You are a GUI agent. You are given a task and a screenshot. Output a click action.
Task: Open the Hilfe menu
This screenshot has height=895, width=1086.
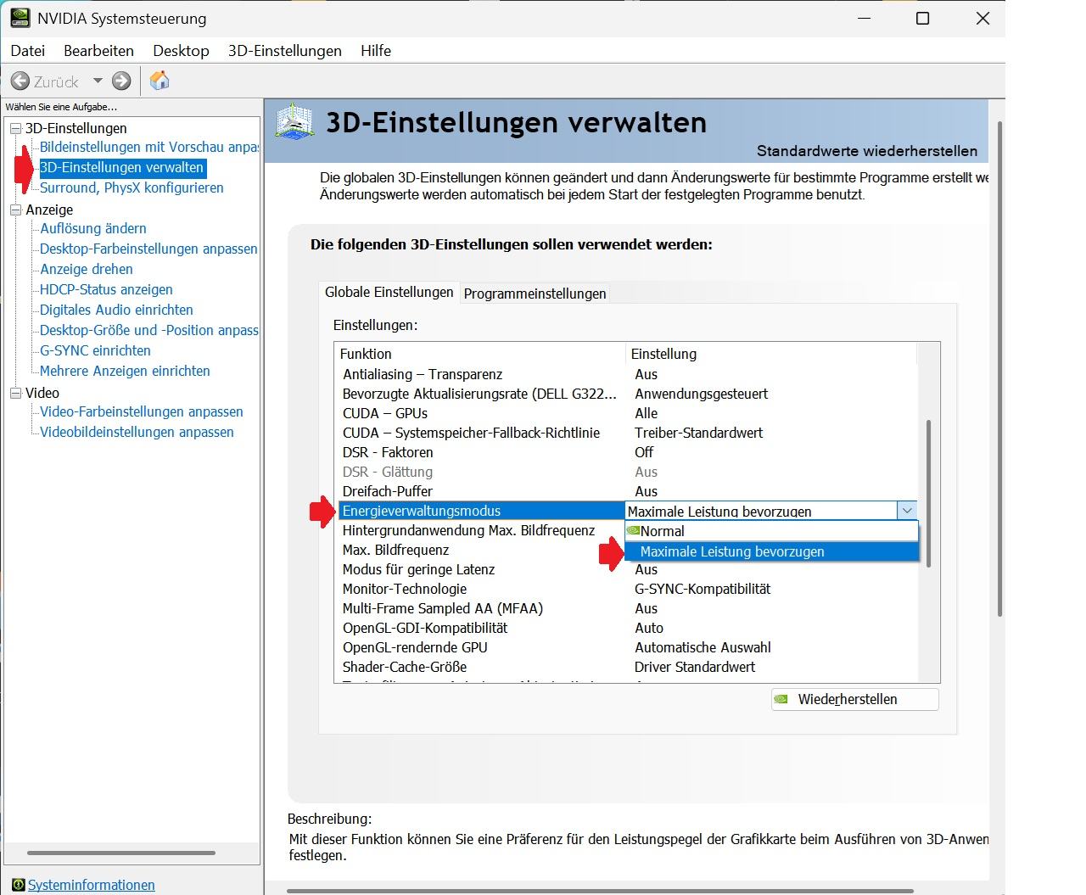(376, 51)
